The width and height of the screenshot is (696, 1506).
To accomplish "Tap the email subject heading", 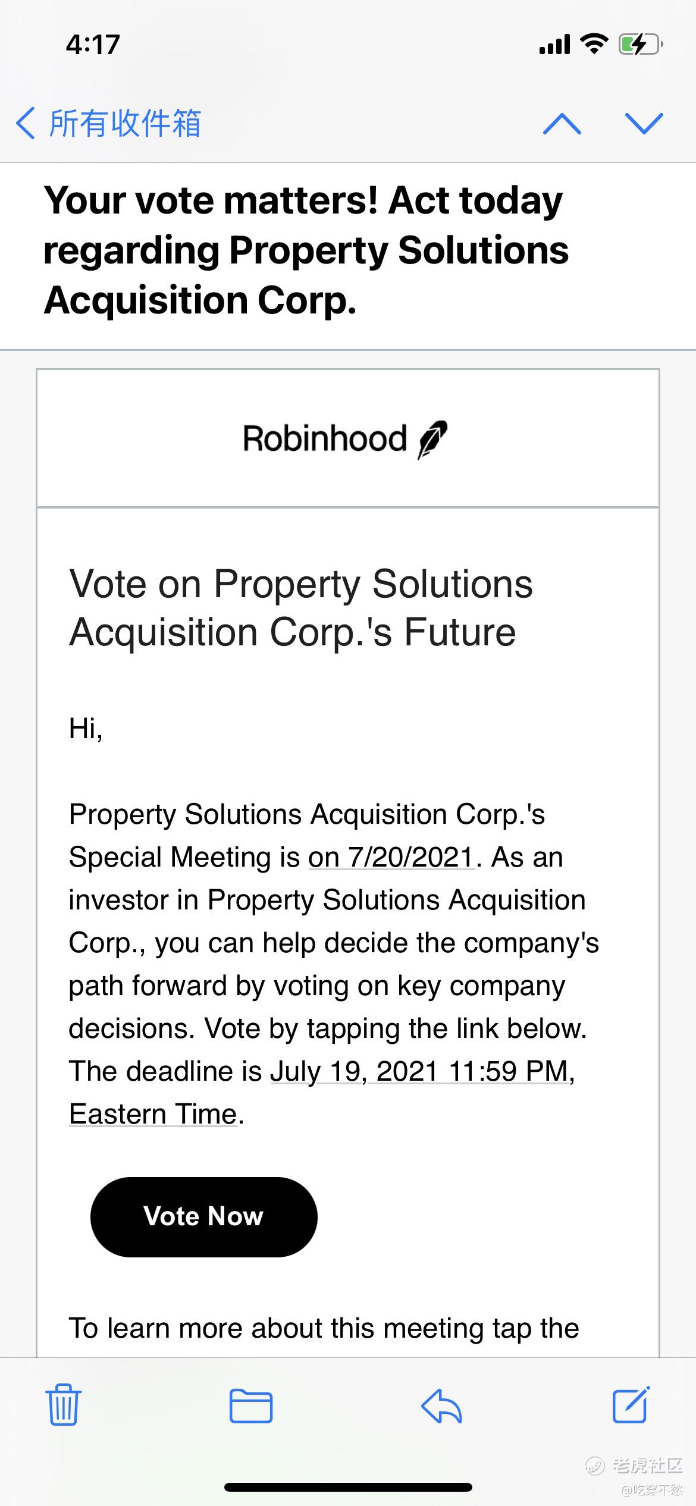I will [x=306, y=250].
